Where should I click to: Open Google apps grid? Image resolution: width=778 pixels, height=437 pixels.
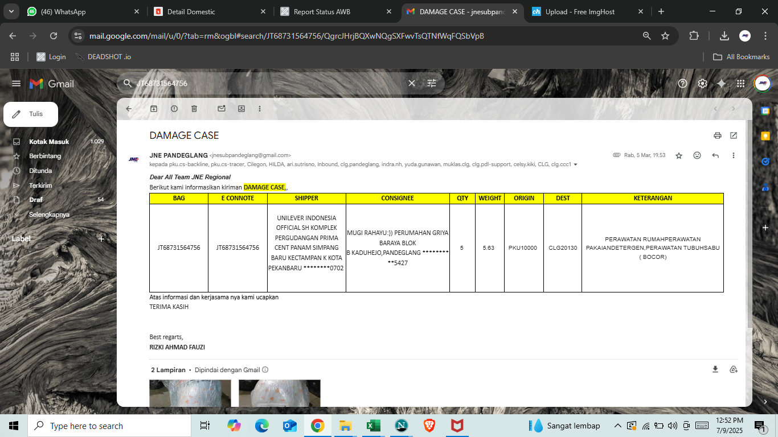(x=740, y=83)
